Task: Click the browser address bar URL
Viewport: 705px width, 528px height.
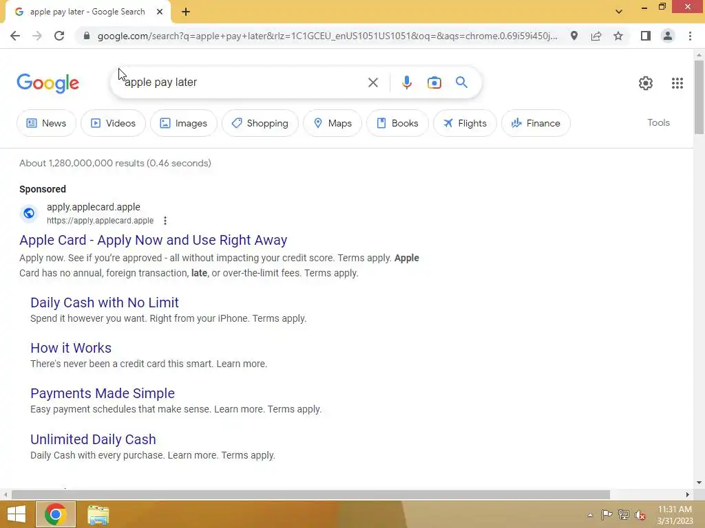Action: (x=327, y=36)
